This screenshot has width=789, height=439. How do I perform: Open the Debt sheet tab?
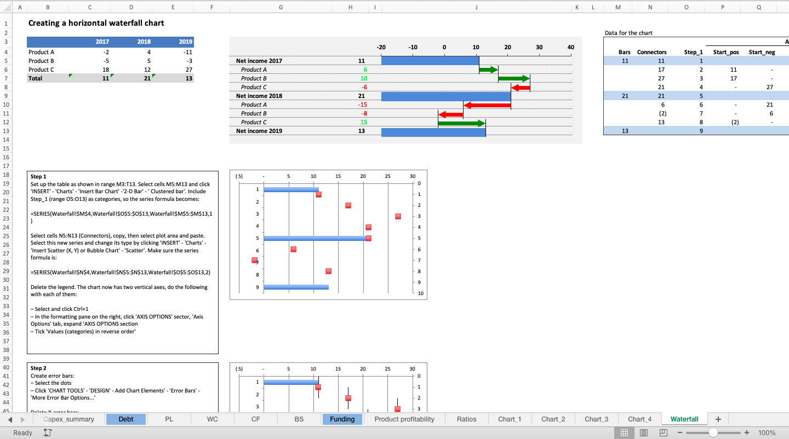126,419
